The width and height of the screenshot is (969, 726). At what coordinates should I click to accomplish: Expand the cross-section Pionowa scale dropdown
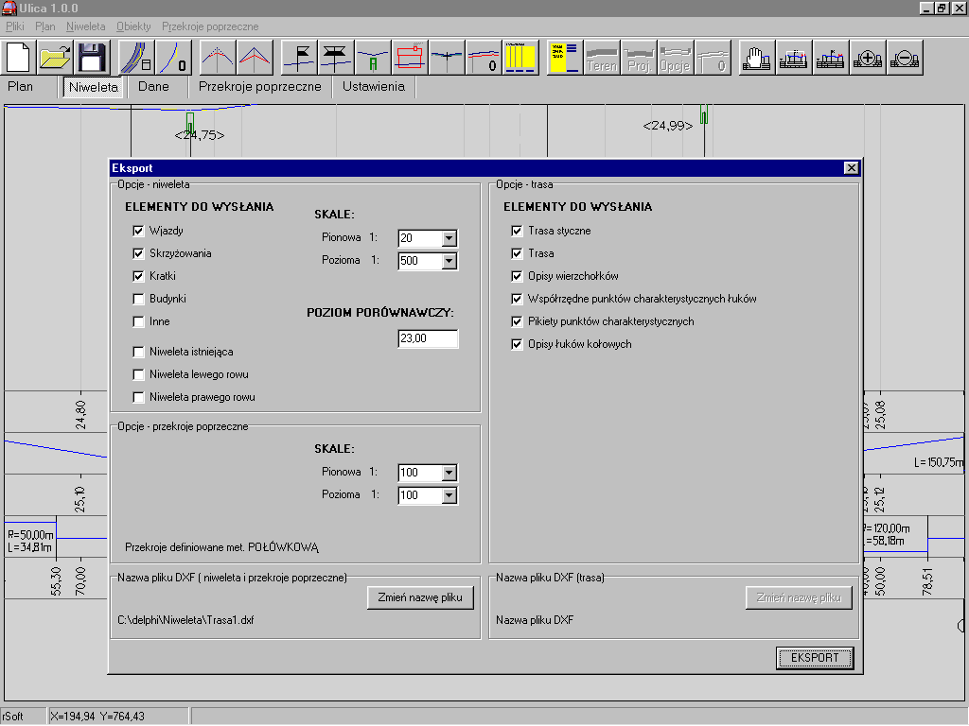click(449, 473)
